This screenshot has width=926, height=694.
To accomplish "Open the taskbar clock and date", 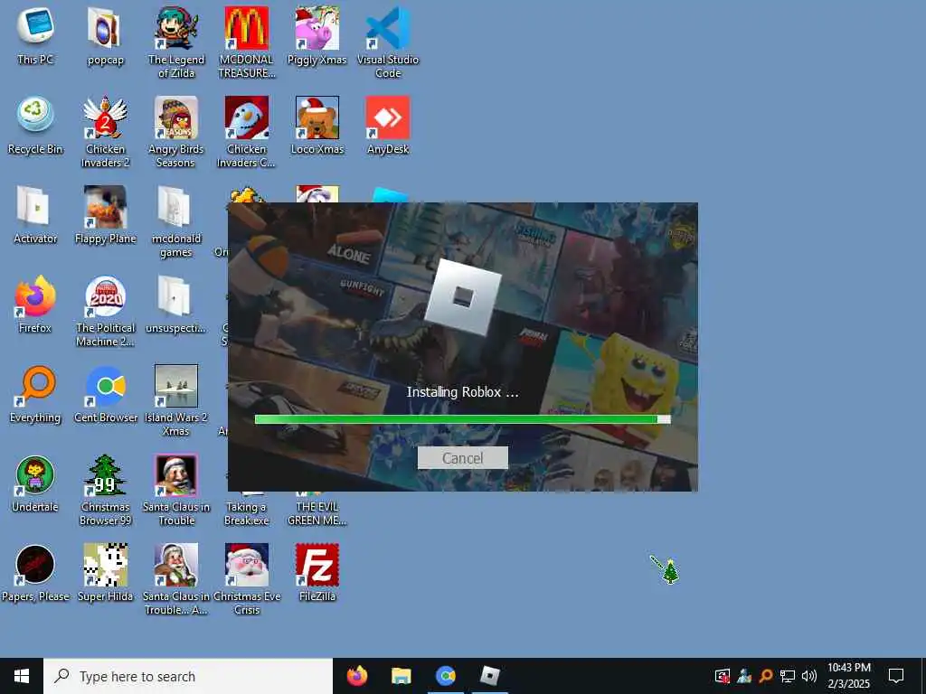I will (x=848, y=676).
